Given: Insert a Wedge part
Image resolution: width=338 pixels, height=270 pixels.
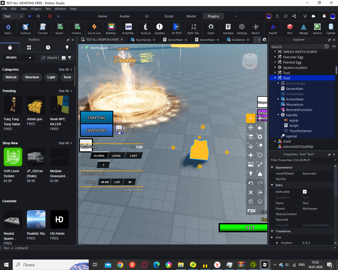Looking at the screenshot, I should (304, 29).
